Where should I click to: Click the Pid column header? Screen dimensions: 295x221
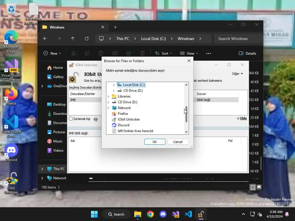(x=230, y=141)
